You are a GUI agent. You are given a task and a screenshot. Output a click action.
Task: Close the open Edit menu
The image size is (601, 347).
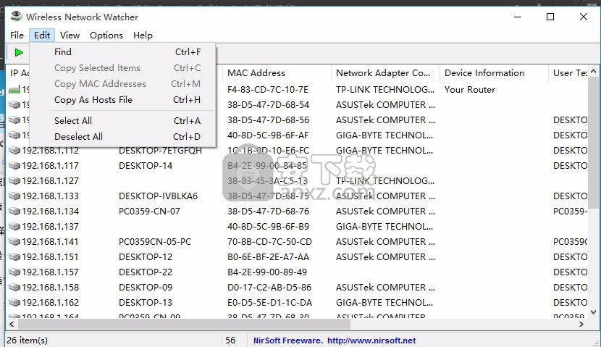point(42,35)
